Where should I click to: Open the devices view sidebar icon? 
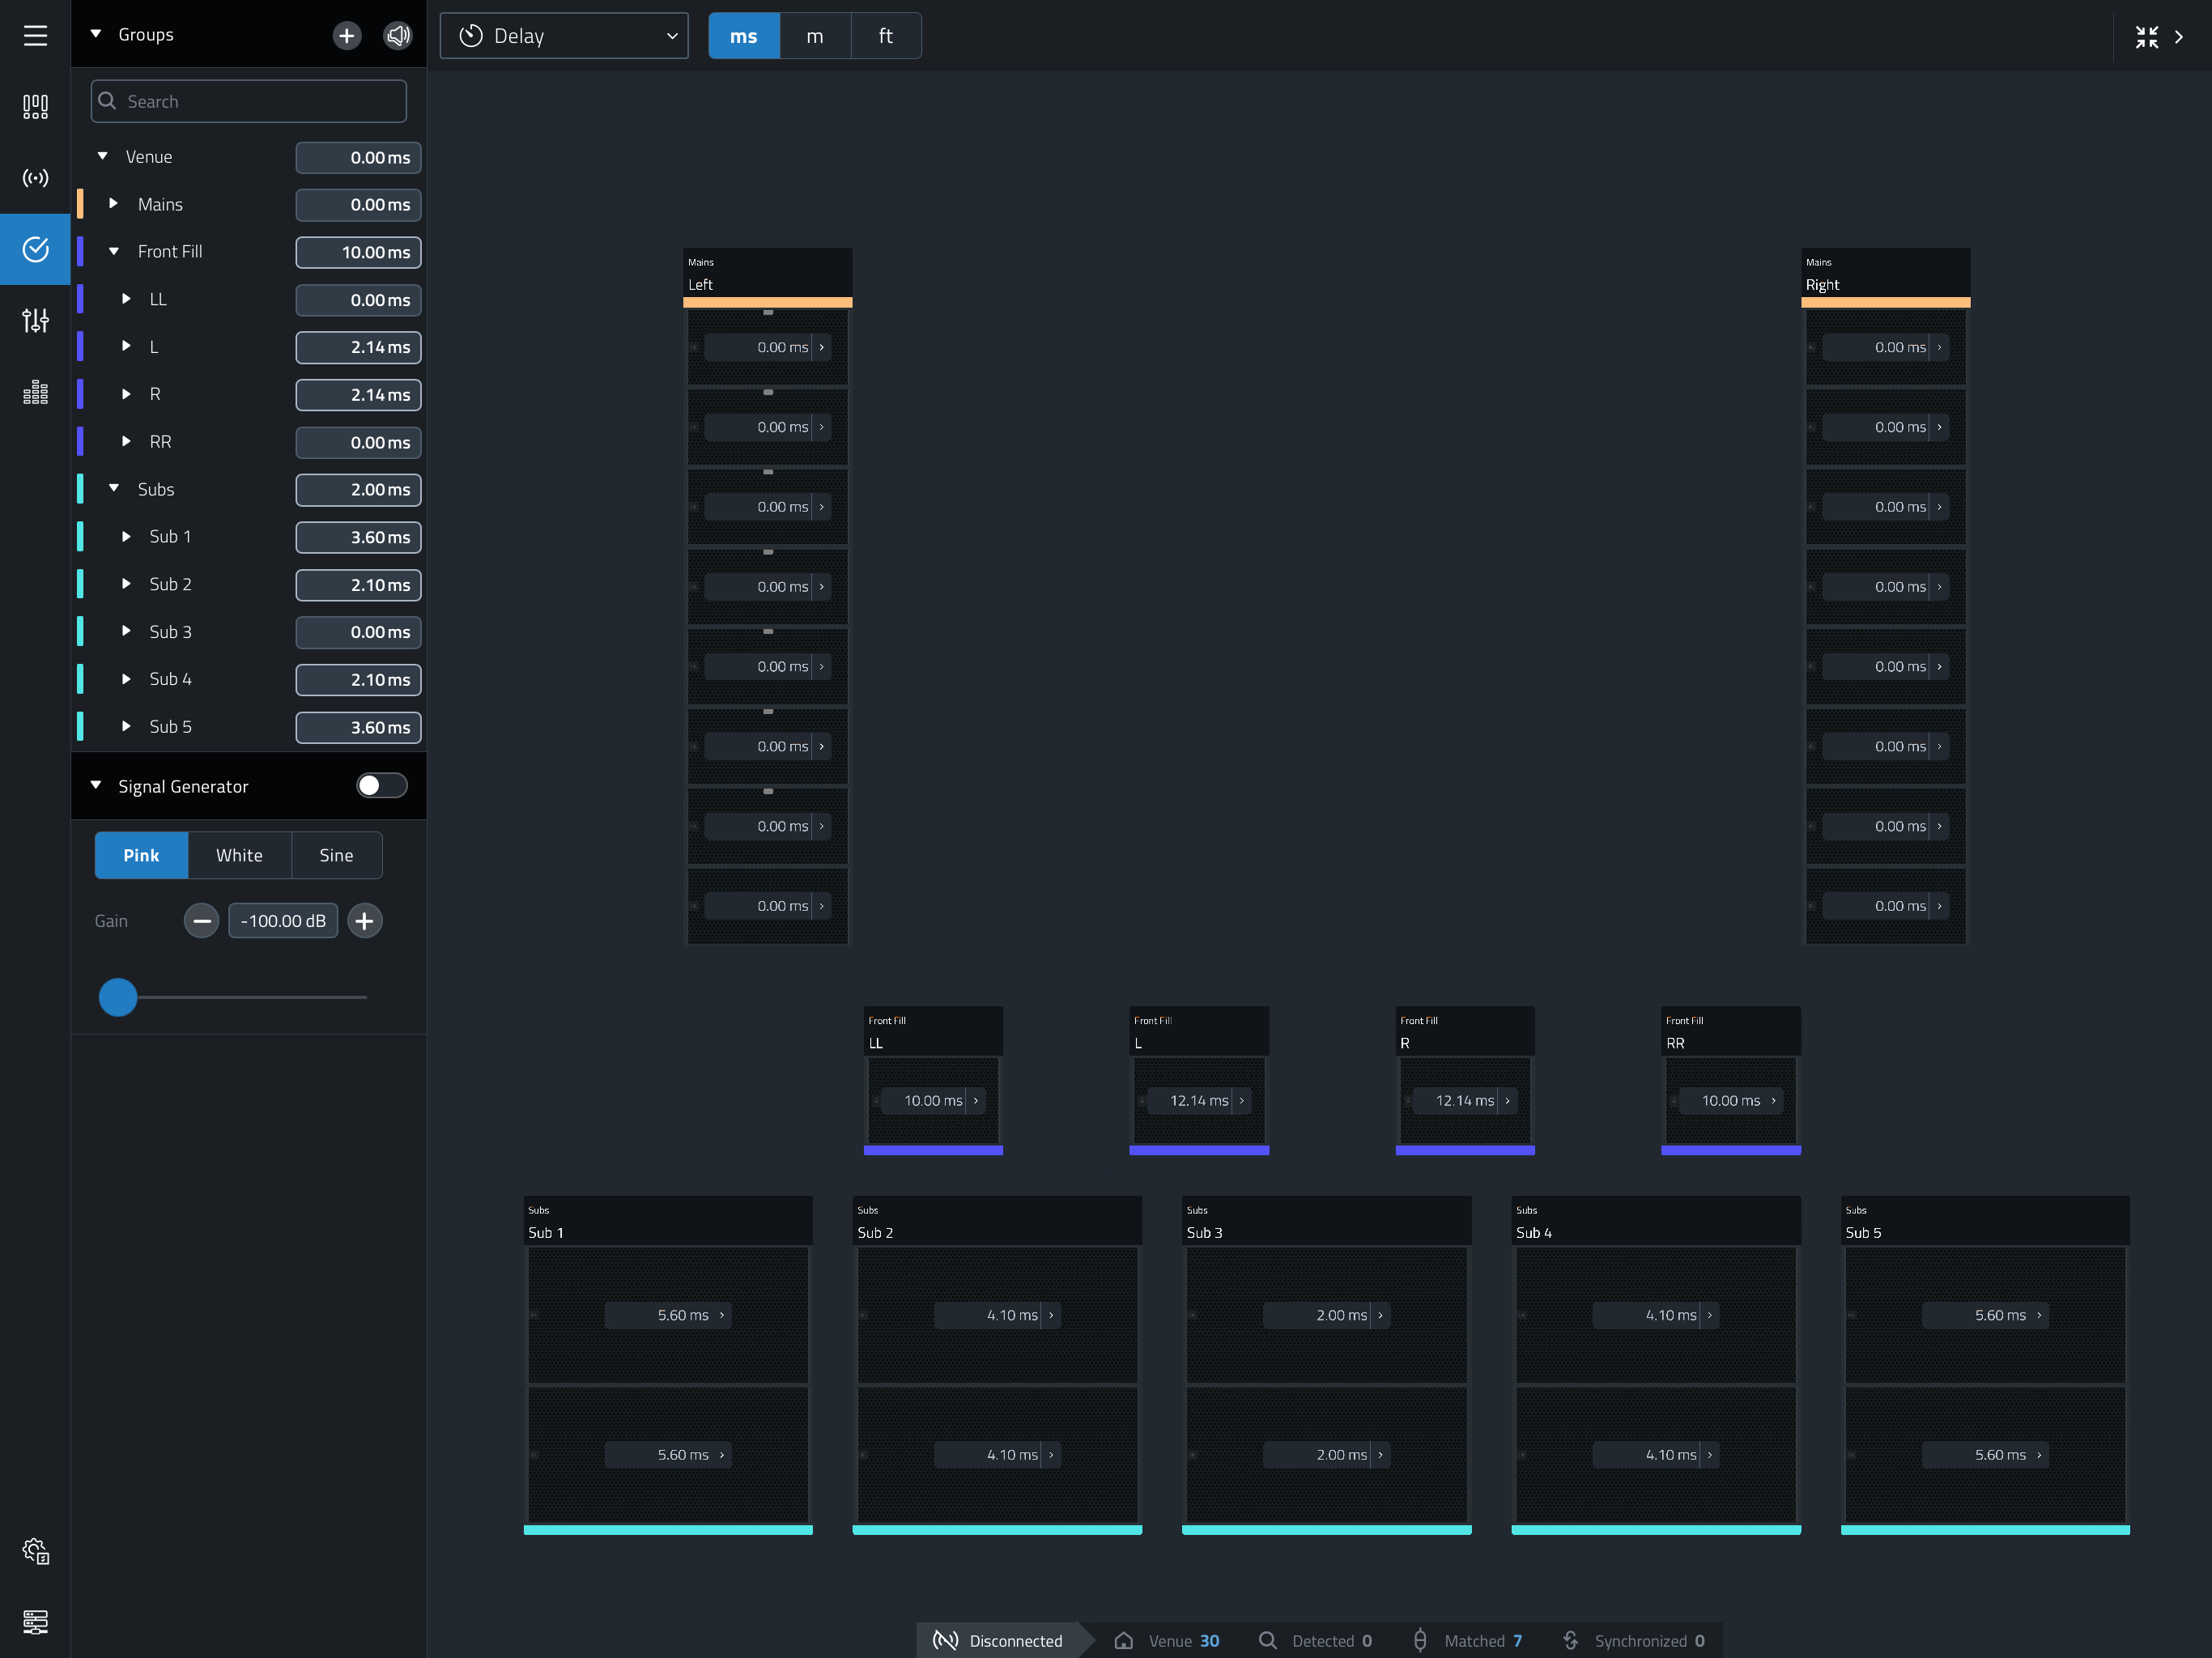click(35, 106)
